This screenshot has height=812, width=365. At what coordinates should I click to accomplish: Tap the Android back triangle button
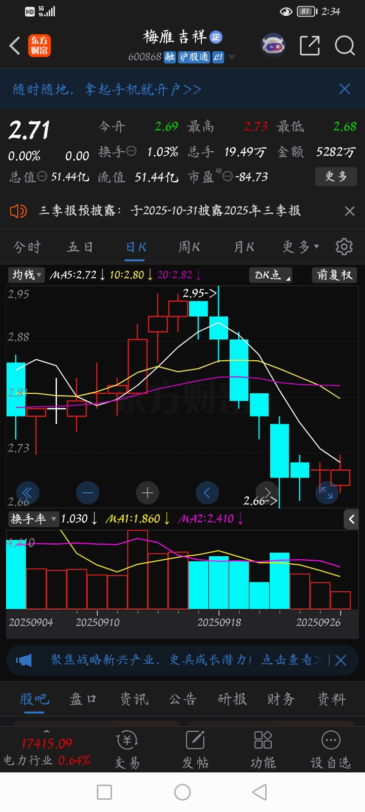260,792
